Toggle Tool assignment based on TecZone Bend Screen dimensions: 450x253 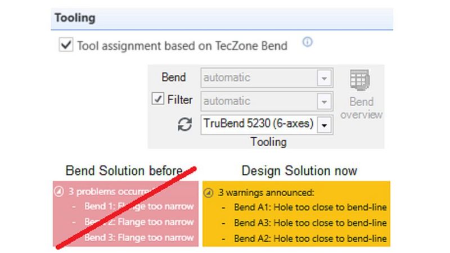[x=66, y=46]
